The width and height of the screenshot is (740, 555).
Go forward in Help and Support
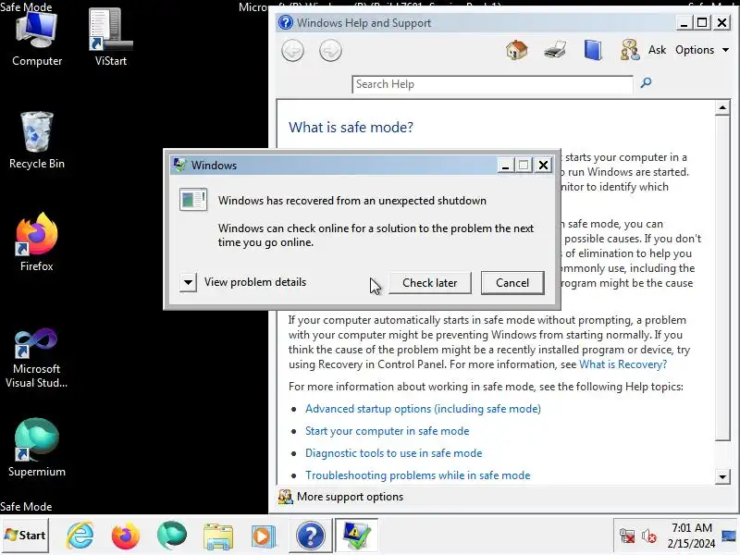[x=330, y=51]
